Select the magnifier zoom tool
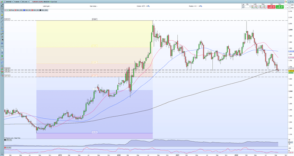Viewport: 294px width, 156px height. (2, 11)
